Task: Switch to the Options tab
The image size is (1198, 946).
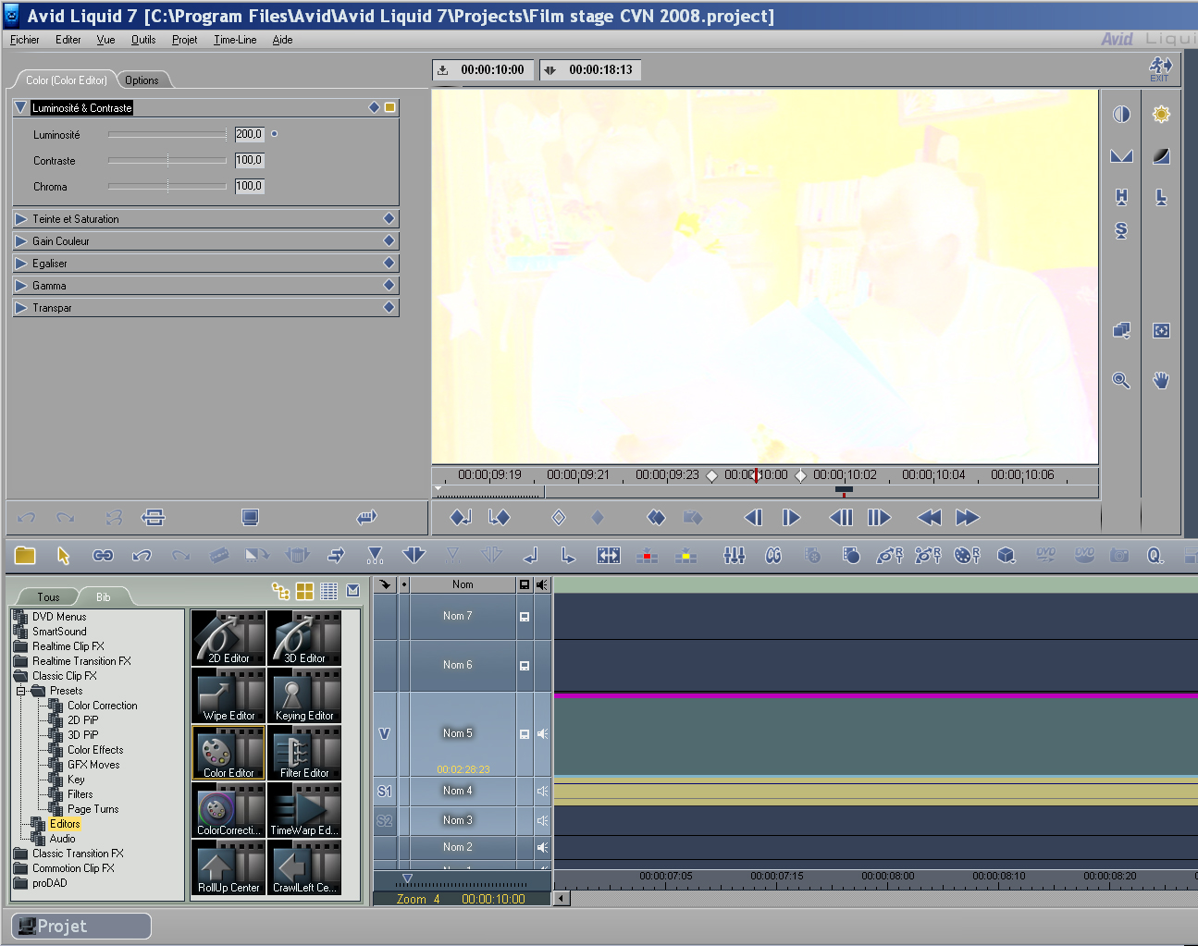Action: click(x=142, y=80)
